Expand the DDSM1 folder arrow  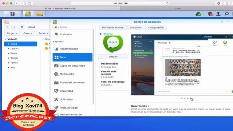coord(9,48)
